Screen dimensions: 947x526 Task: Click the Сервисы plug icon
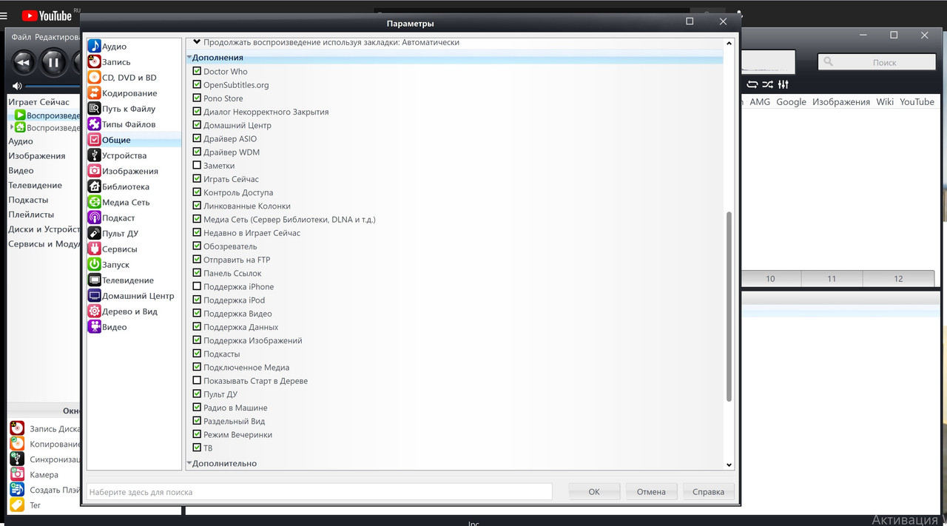pyautogui.click(x=94, y=249)
